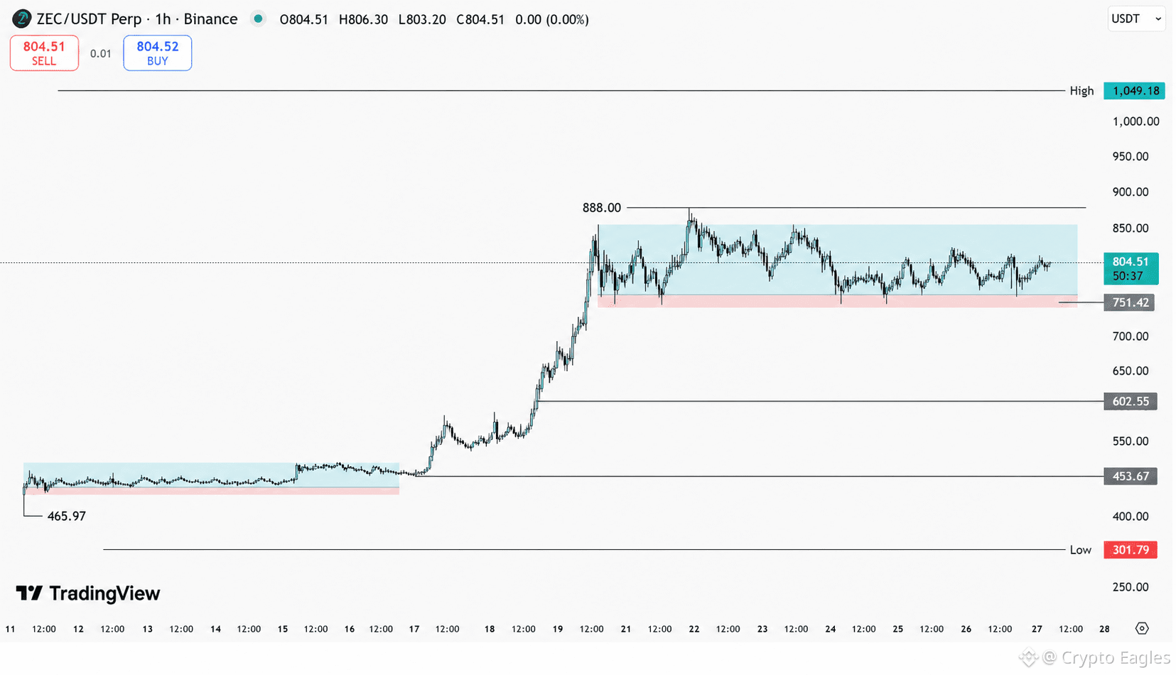Click 850.00 on the price axis
The height and width of the screenshot is (675, 1176).
click(1131, 228)
